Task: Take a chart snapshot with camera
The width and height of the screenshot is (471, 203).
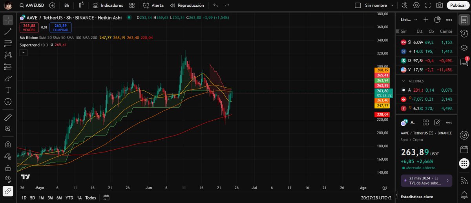Action: point(440,5)
